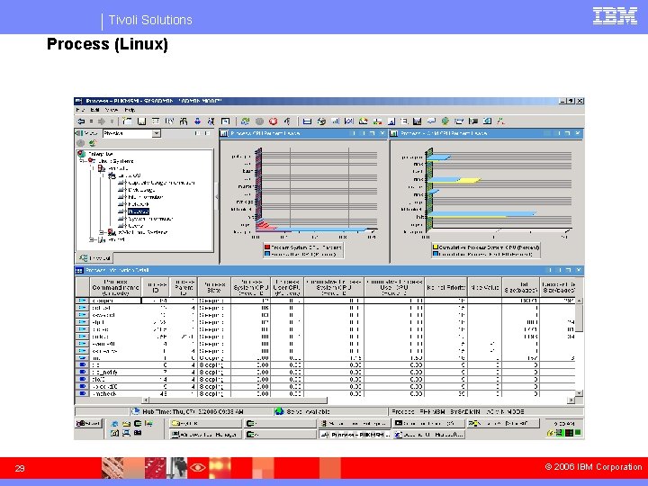The image size is (648, 486).
Task: Click the green update icon in Navigator toolbar
Action: pos(93,143)
